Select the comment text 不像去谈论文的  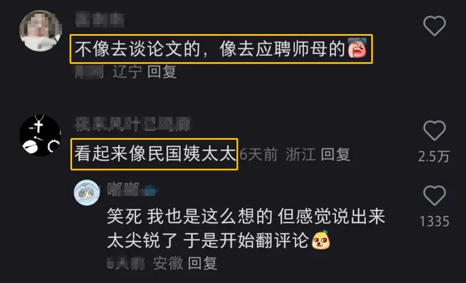click(137, 49)
